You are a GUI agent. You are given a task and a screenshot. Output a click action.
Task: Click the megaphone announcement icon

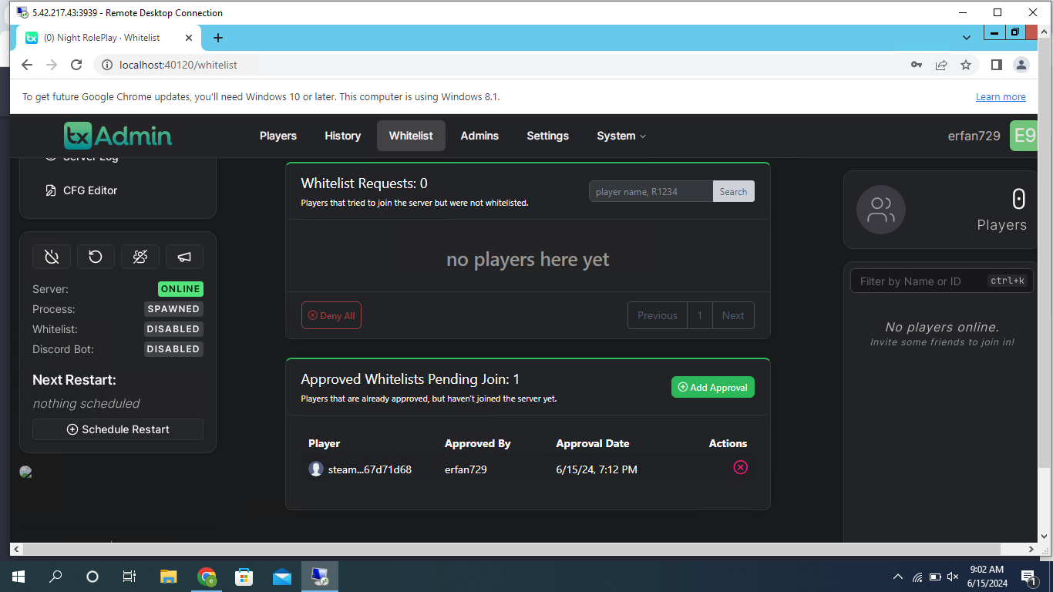coord(184,257)
